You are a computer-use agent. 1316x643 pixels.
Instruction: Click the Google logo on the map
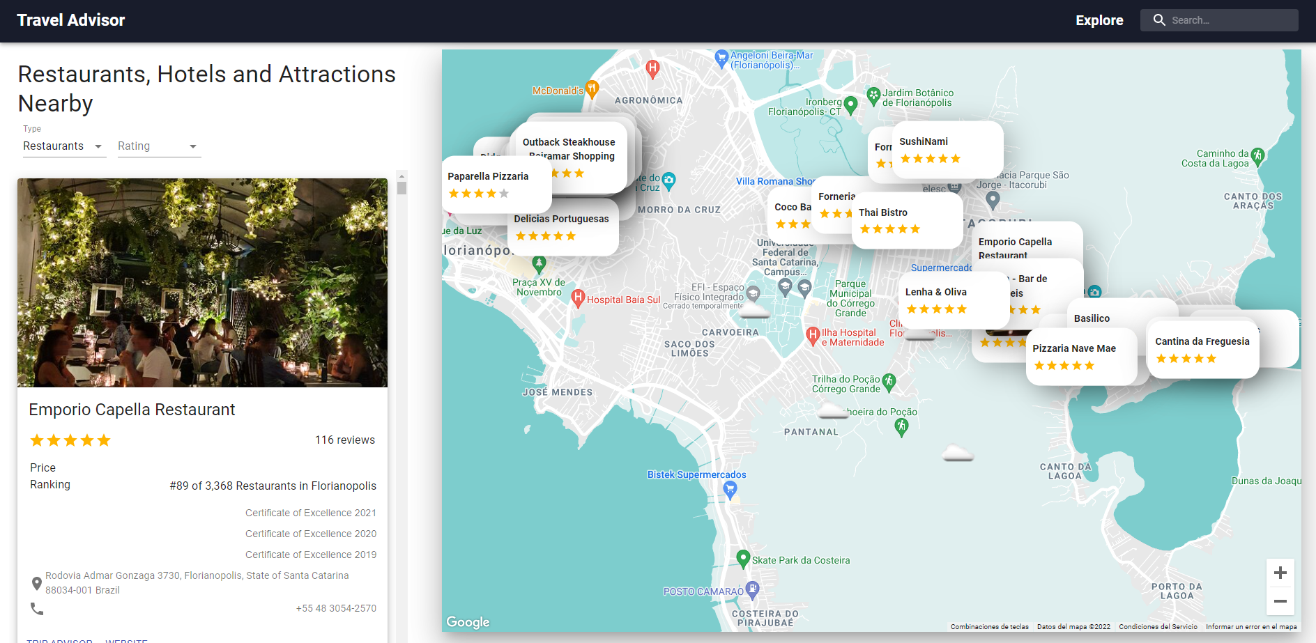[x=468, y=622]
